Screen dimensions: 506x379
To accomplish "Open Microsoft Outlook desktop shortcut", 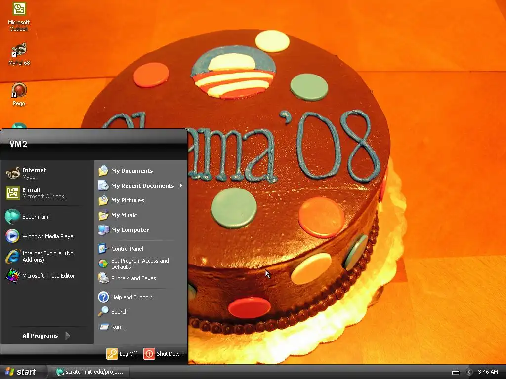I will [19, 17].
